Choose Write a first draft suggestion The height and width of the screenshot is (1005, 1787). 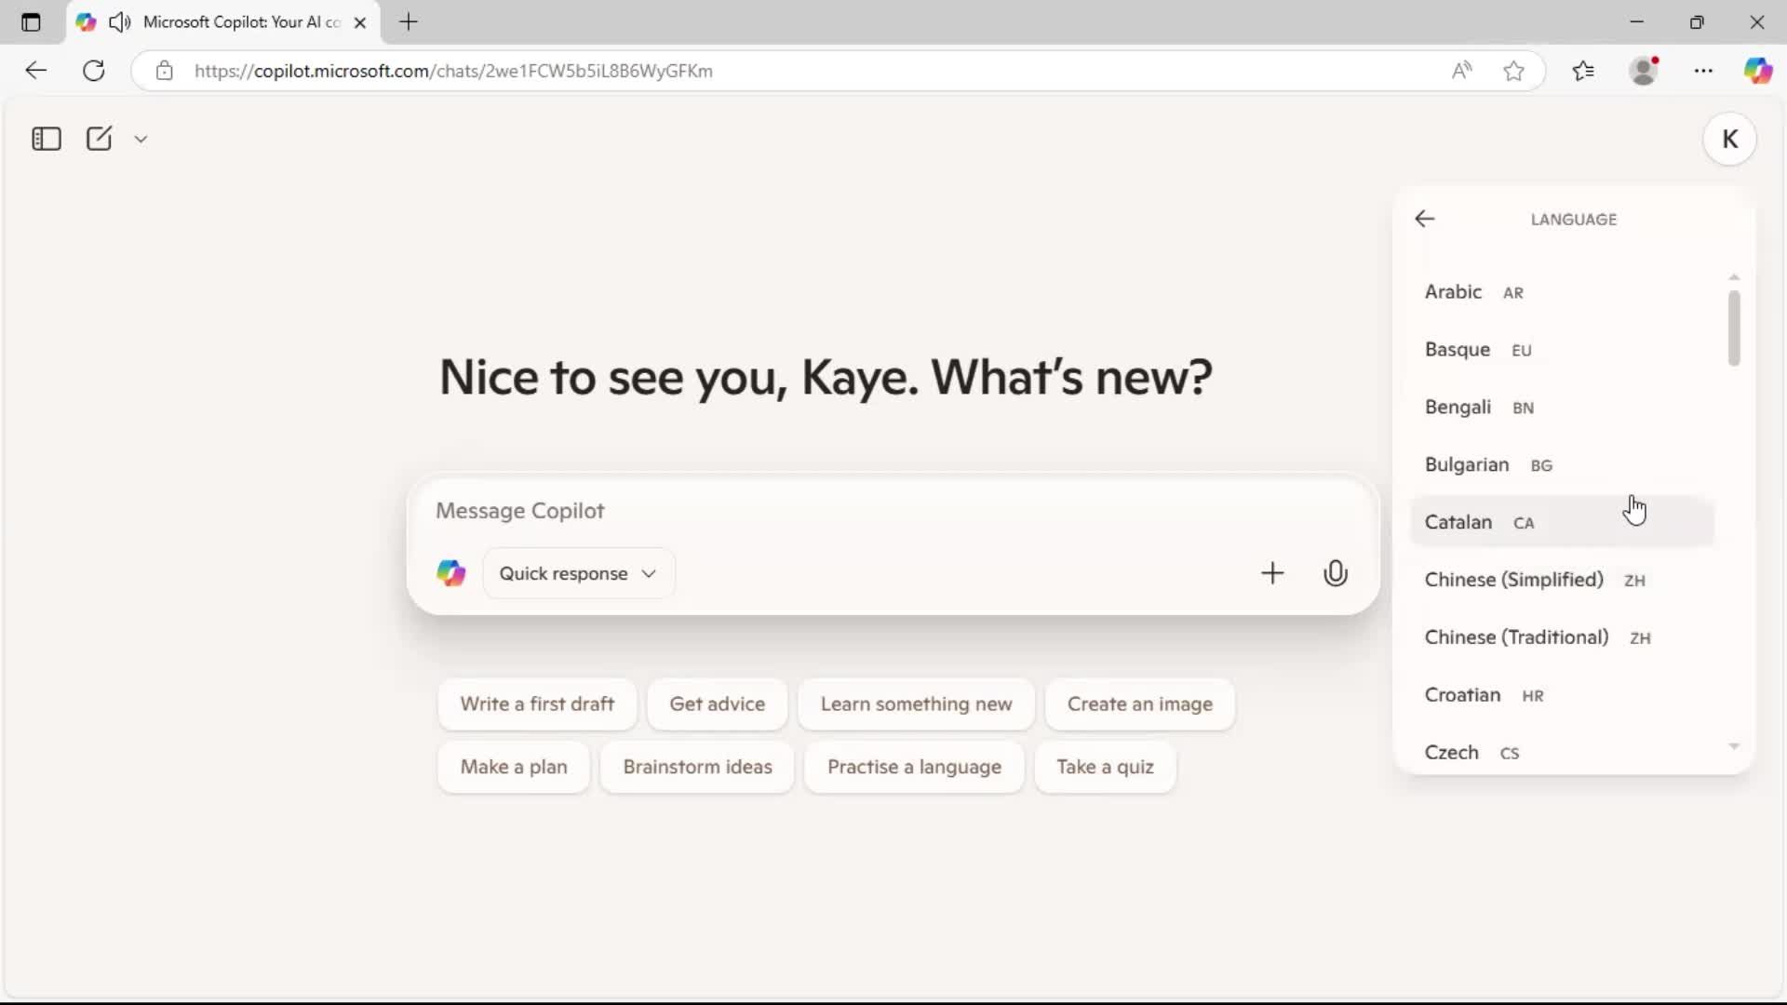click(537, 704)
